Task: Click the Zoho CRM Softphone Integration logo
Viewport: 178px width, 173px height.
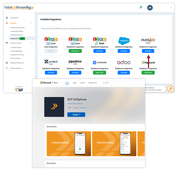Action: 75,41
